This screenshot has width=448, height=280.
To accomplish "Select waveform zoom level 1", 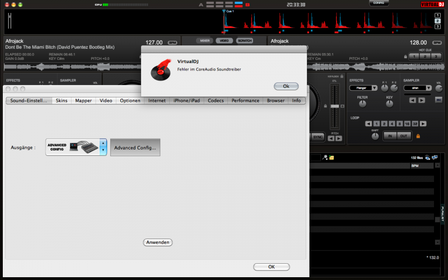I will 437,16.
